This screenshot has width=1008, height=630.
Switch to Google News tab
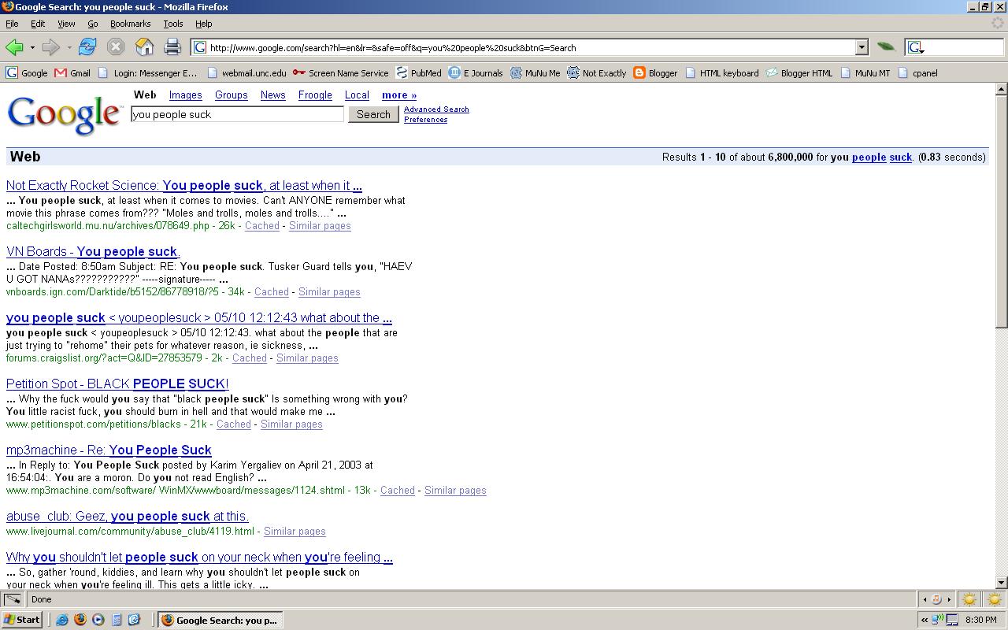pyautogui.click(x=273, y=95)
